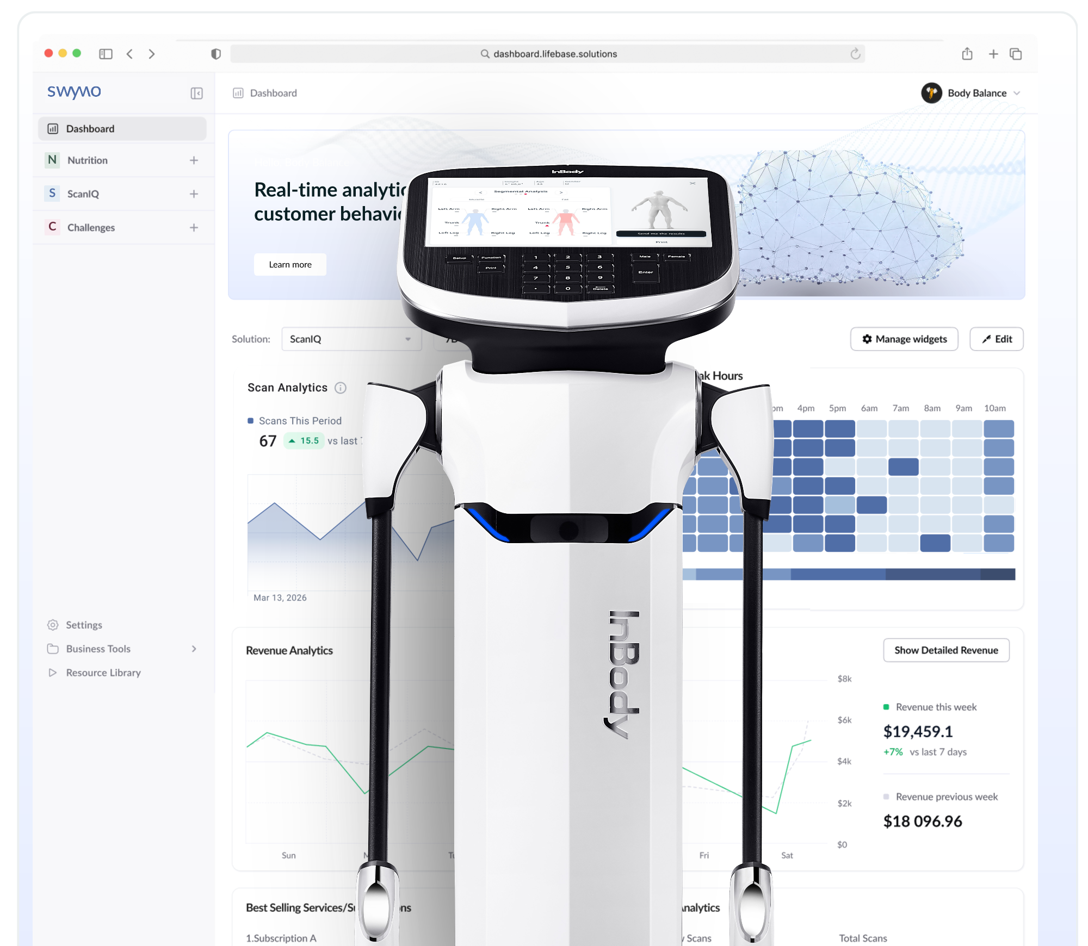Focus the dashboard.lifebase.solutions address bar
1088x946 pixels.
547,54
